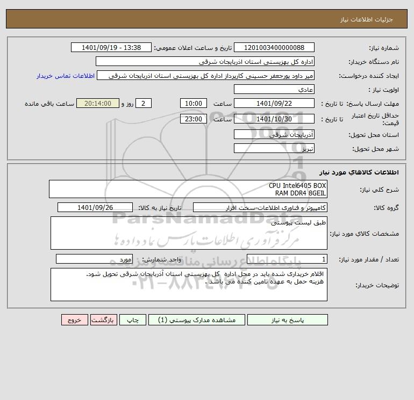The image size is (414, 400).
Task: Click the goods group field کامپیوتر و فناوری
Action: [260, 207]
